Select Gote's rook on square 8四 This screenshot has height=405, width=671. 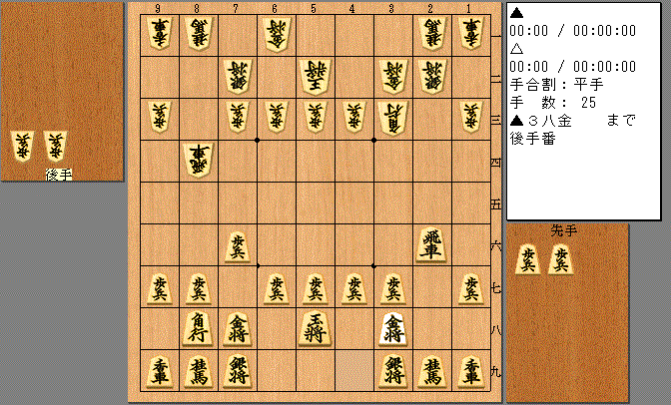[x=198, y=161]
